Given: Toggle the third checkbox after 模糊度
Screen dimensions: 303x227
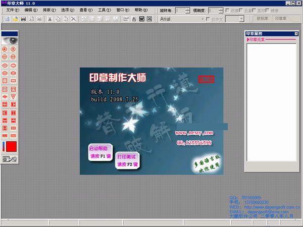Looking at the screenshot, I should pos(254,10).
